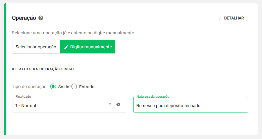Select the Entrada radio button
The width and height of the screenshot is (262, 139).
coord(74,87)
